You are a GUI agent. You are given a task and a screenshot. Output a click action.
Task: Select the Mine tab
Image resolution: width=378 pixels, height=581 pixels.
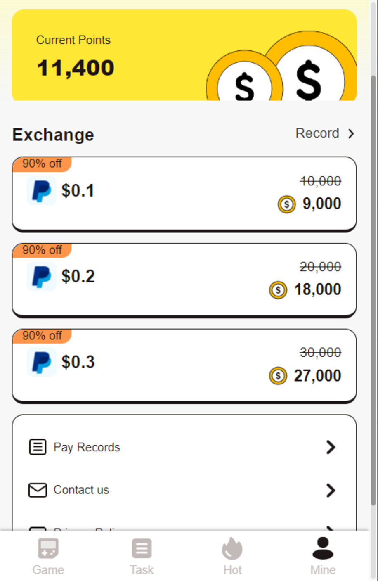323,556
